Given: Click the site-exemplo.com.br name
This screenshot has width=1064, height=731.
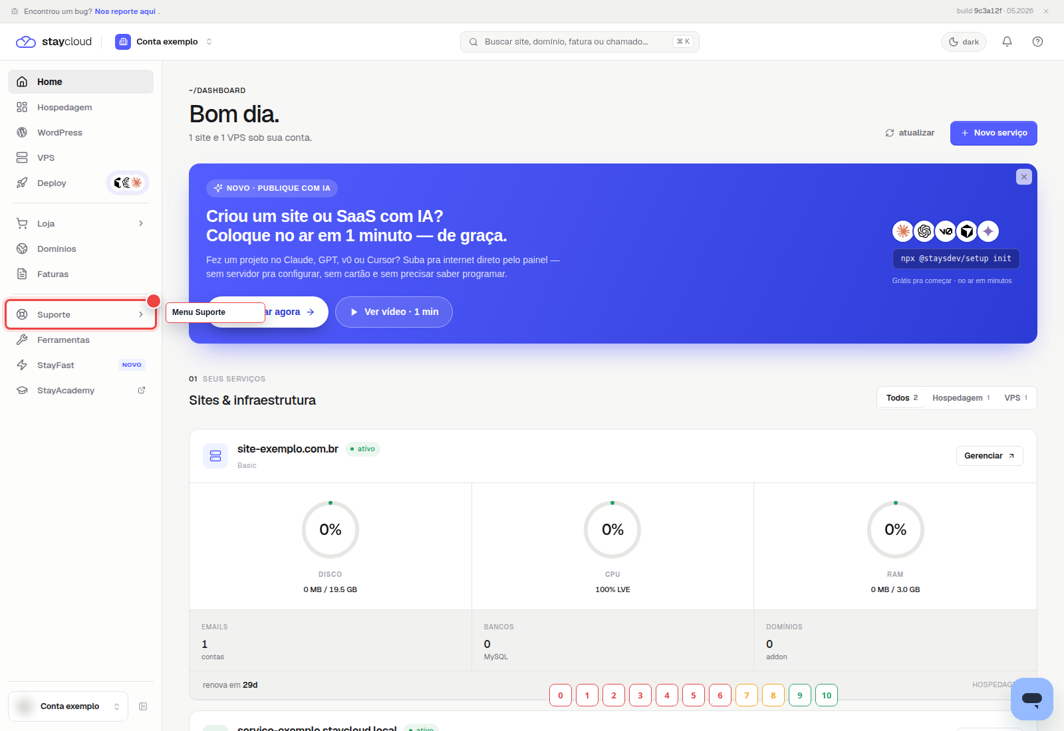Looking at the screenshot, I should point(288,449).
